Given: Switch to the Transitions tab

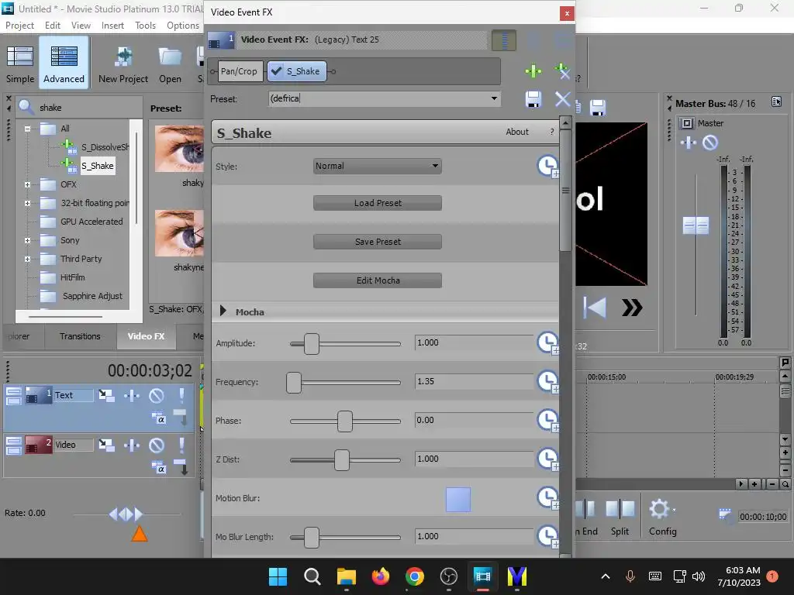Looking at the screenshot, I should click(x=80, y=336).
